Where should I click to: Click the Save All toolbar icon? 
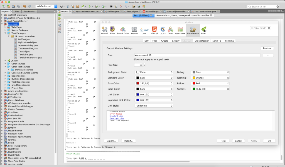[x=18, y=7]
